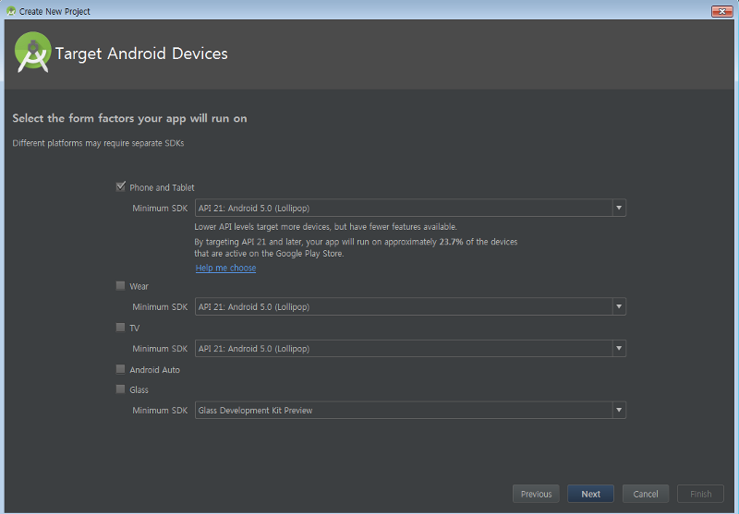The image size is (739, 514).
Task: Click the Target Android Devices heading
Action: coord(141,54)
